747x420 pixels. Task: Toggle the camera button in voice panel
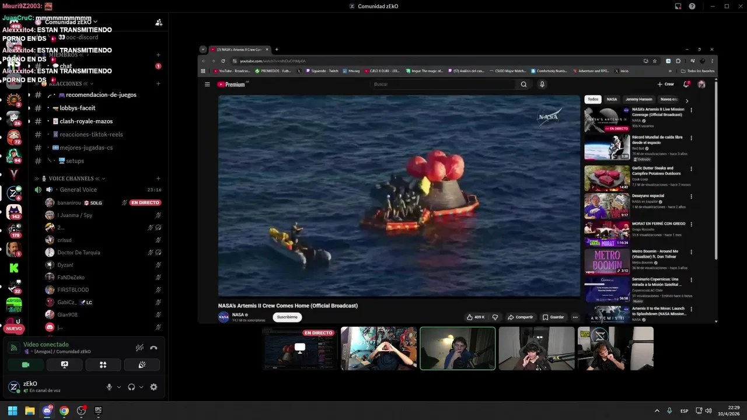pos(26,365)
